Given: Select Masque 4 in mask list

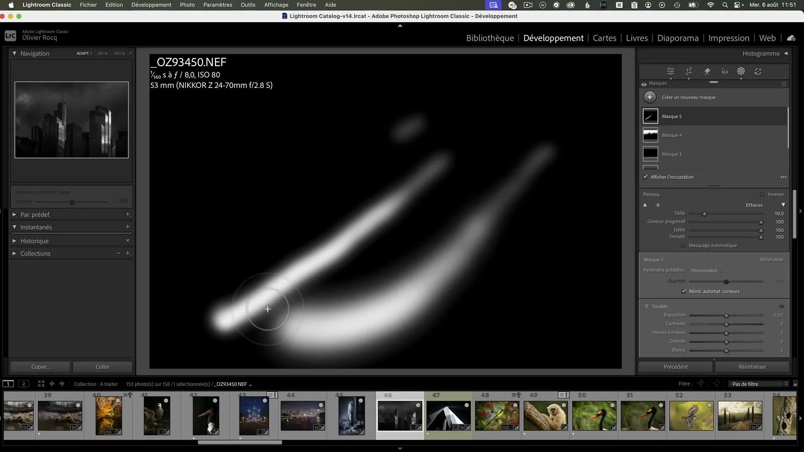Looking at the screenshot, I should coord(714,135).
